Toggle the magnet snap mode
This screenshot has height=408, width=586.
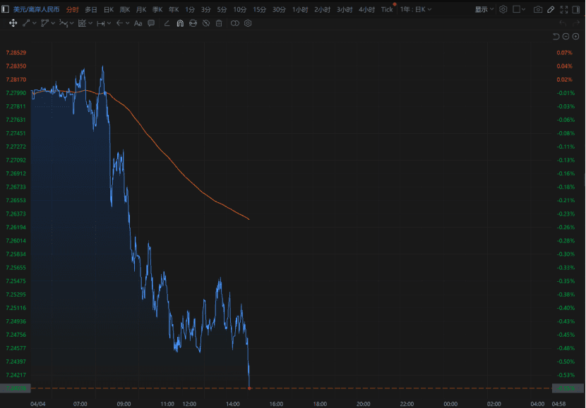180,23
